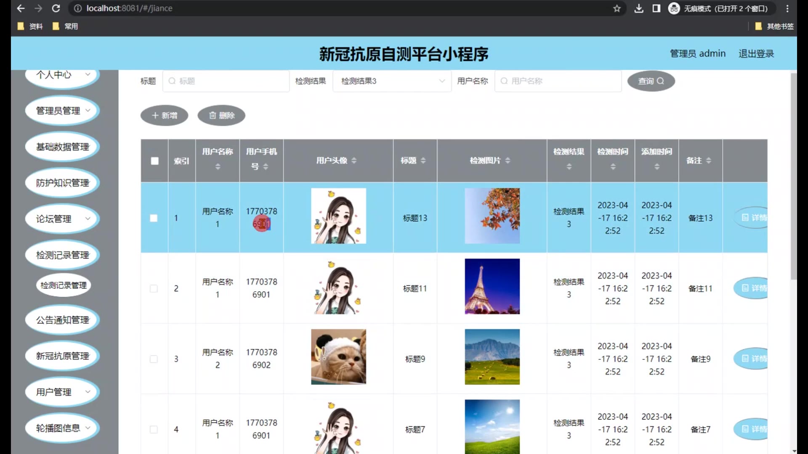
Task: Open 详情 for the 标题9 row
Action: [751, 359]
